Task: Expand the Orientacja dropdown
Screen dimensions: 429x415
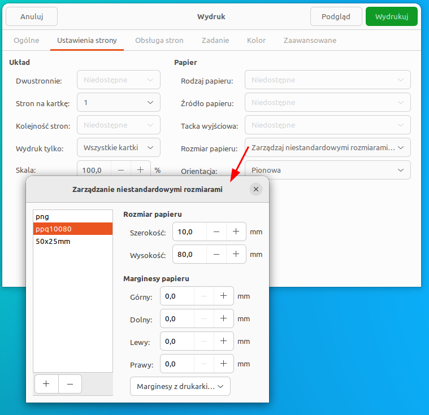Action: (327, 170)
